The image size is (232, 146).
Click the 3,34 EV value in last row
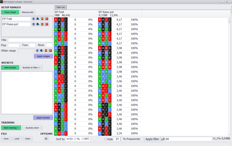(119, 133)
